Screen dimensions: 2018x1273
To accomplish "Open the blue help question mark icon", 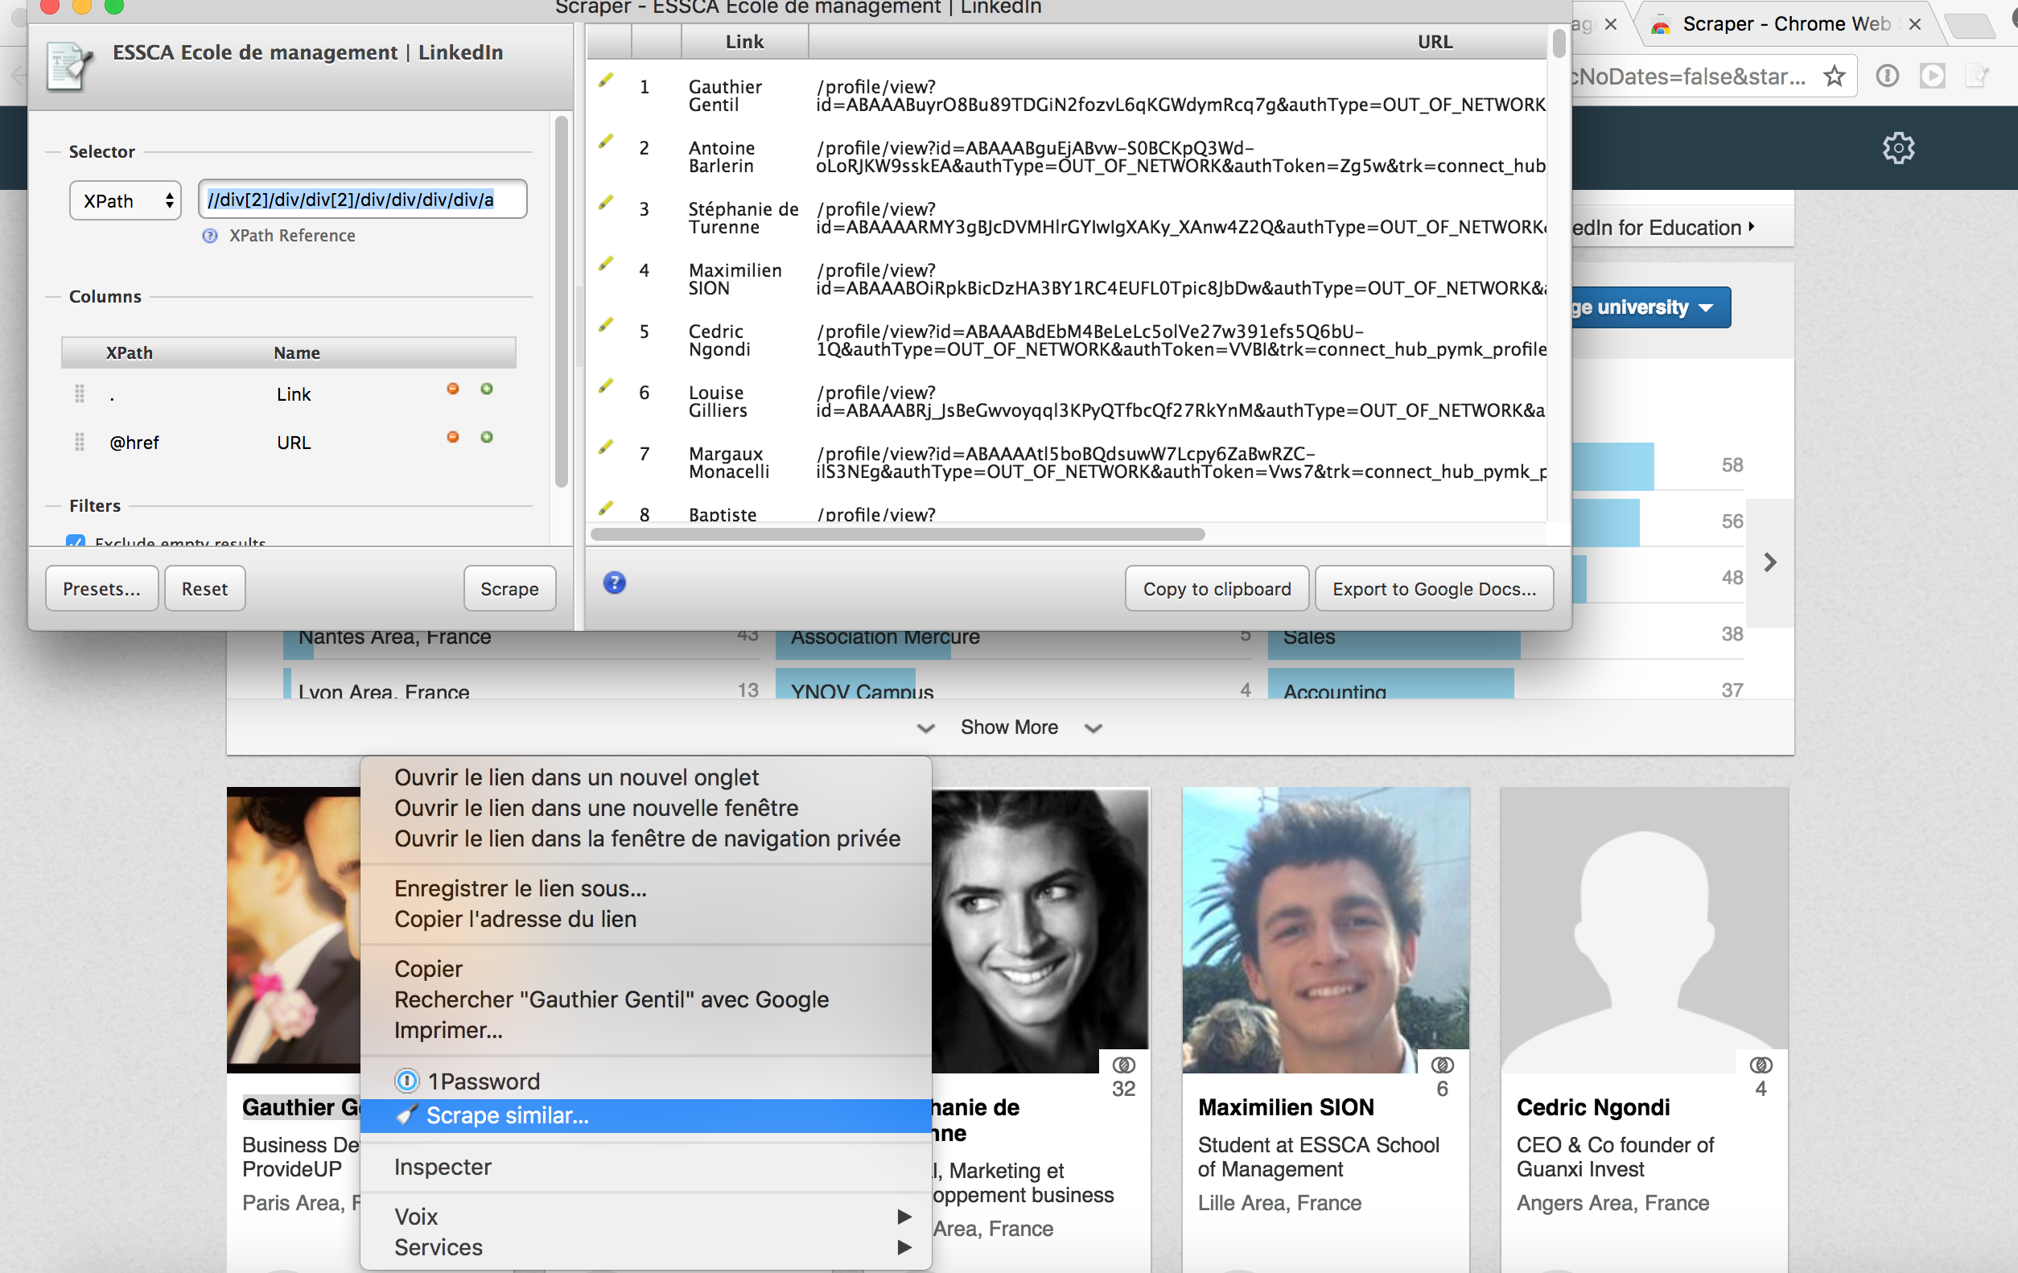I will (614, 583).
